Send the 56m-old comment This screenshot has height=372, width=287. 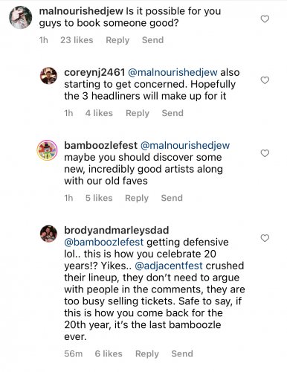pyautogui.click(x=182, y=353)
